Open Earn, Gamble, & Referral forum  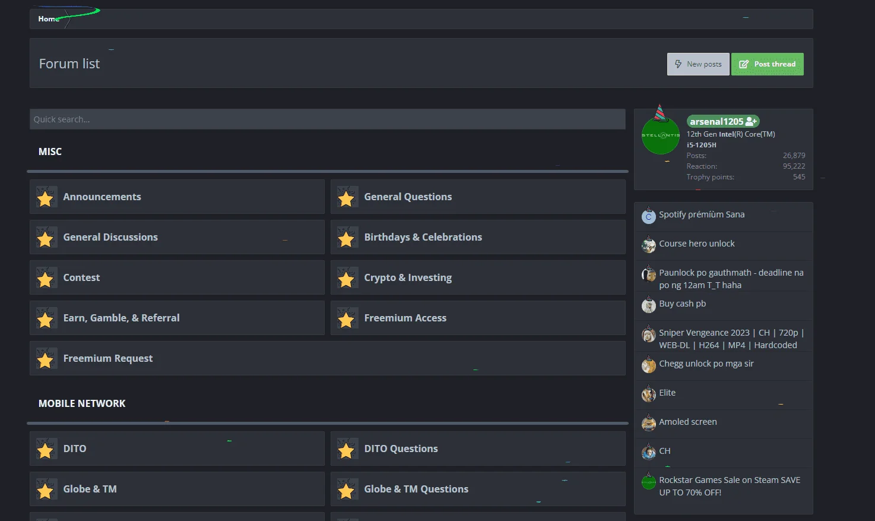click(x=121, y=318)
